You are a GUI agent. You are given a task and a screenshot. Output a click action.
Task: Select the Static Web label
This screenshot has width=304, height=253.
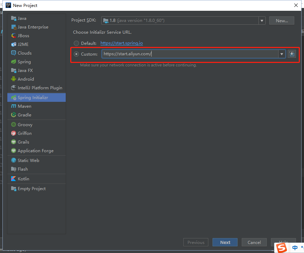click(29, 161)
